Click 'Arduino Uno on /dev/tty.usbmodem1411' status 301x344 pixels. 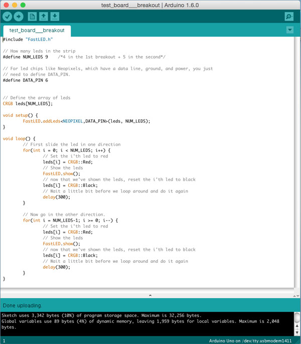click(x=250, y=340)
